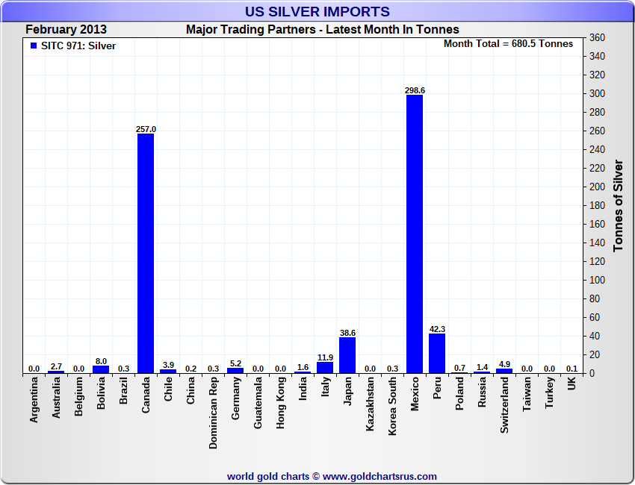Select the Germany bar labeled 5.2
Image resolution: width=635 pixels, height=485 pixels.
(x=235, y=371)
